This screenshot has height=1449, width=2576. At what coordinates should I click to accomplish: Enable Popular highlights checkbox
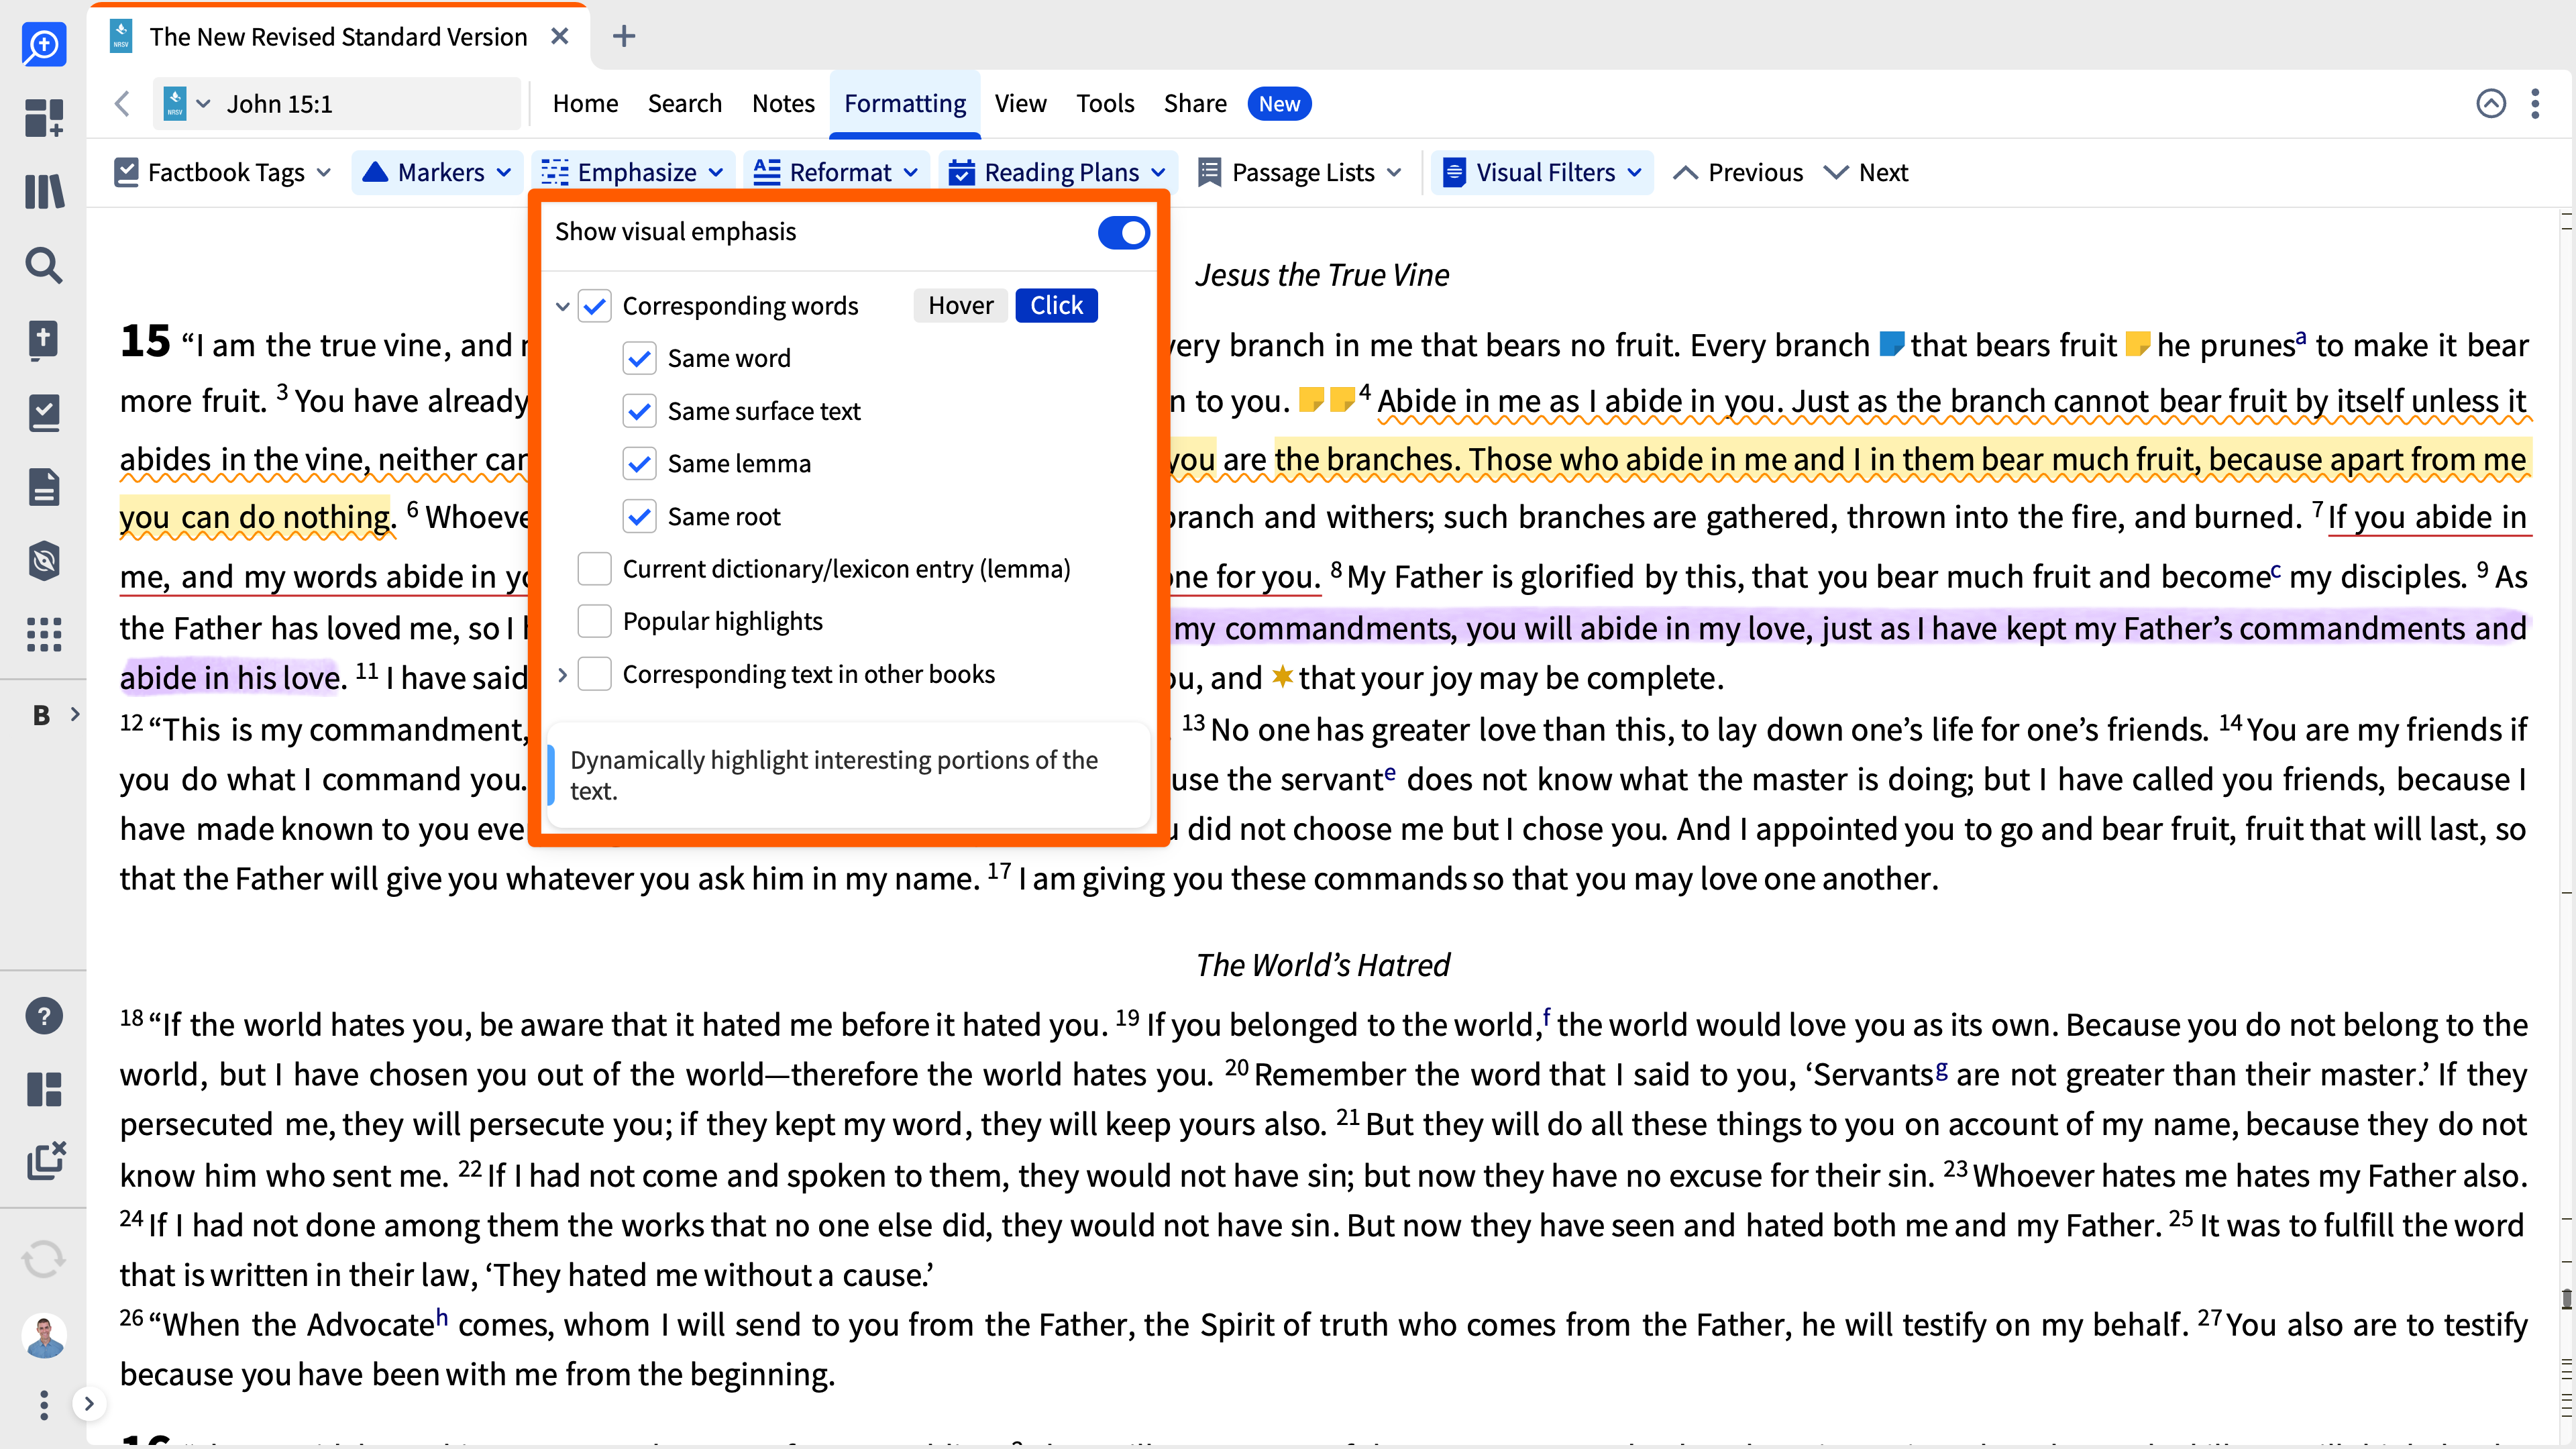[595, 621]
